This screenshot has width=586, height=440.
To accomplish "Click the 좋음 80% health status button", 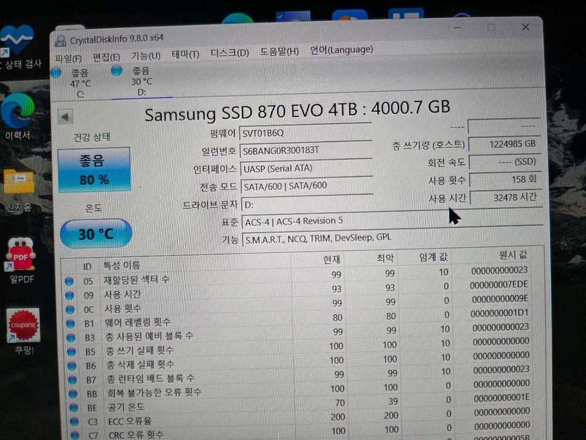I will click(95, 169).
